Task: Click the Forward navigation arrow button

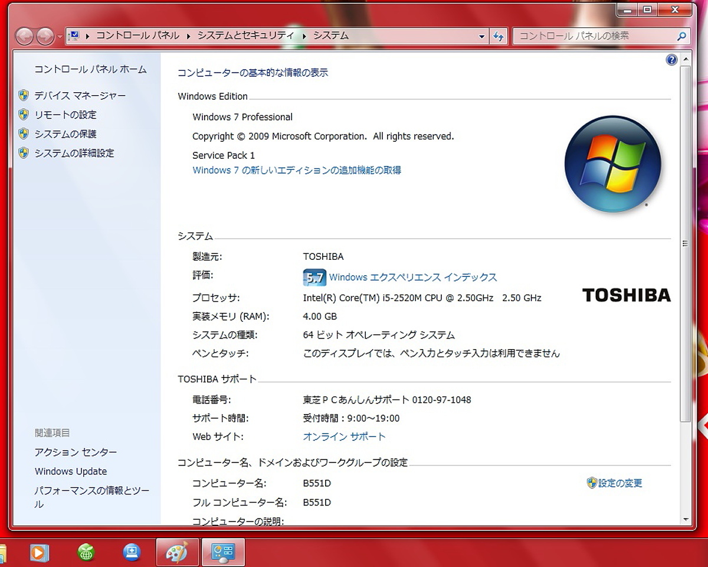Action: pyautogui.click(x=45, y=37)
